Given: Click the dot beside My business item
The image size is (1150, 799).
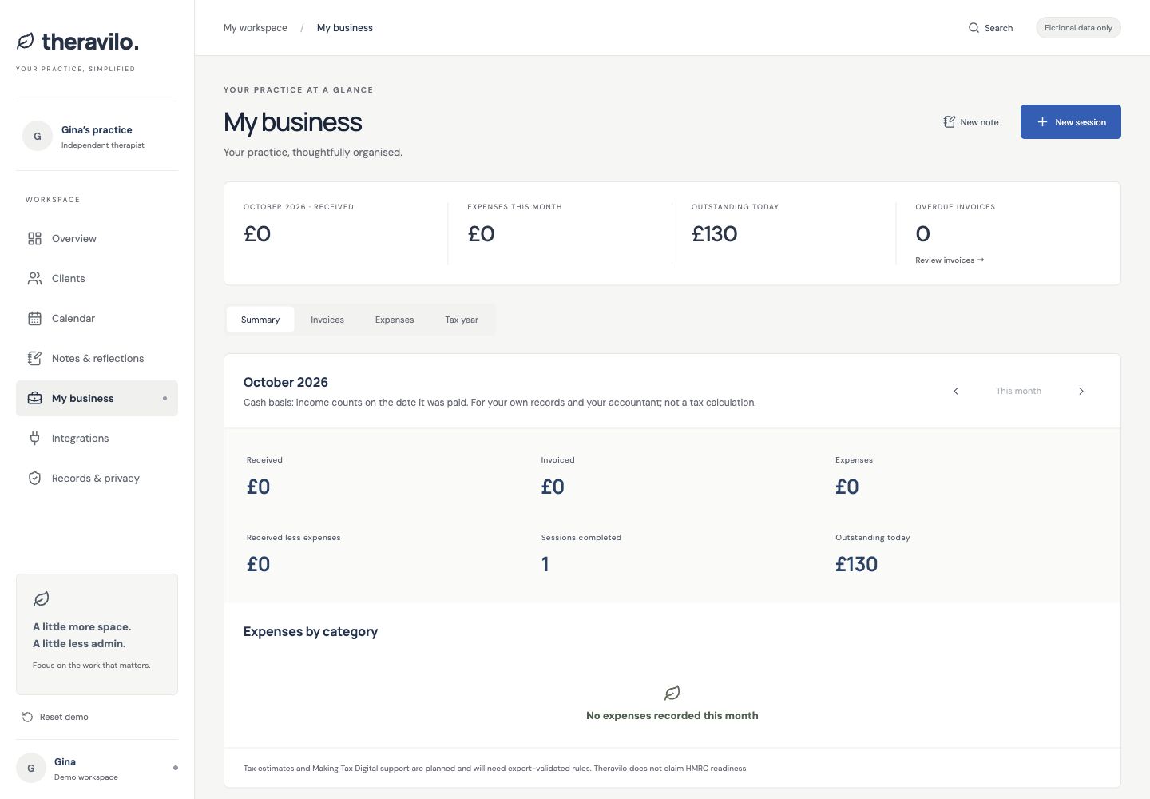Looking at the screenshot, I should pyautogui.click(x=165, y=398).
